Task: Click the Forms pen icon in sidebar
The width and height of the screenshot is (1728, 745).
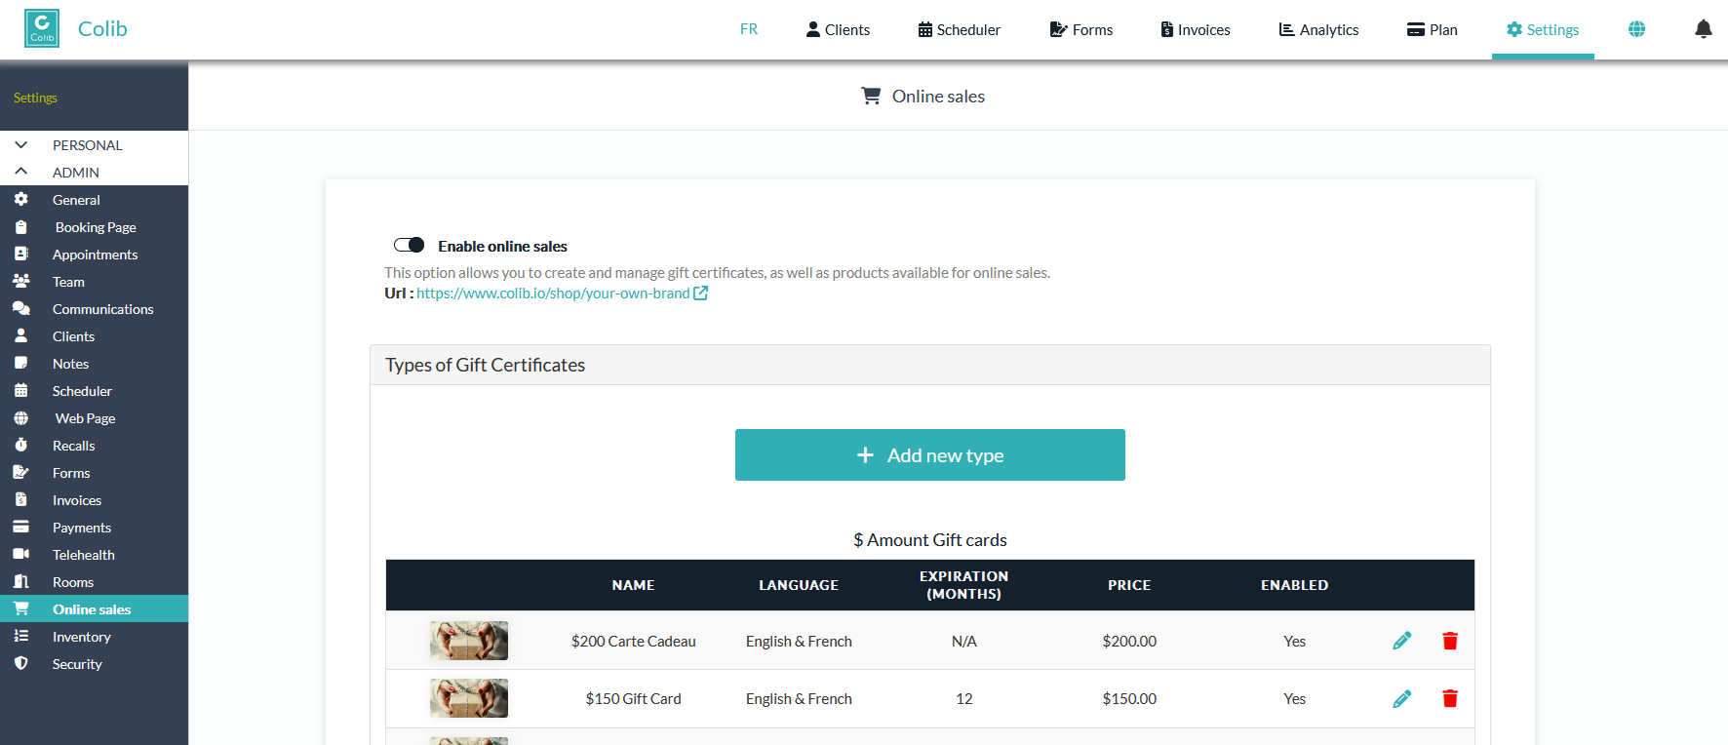Action: coord(20,472)
